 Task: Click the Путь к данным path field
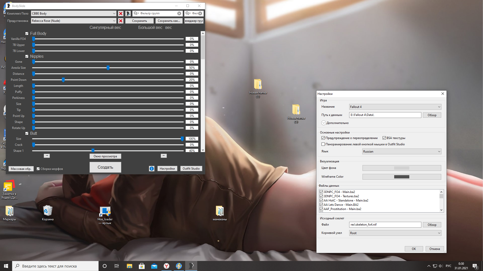coord(385,115)
